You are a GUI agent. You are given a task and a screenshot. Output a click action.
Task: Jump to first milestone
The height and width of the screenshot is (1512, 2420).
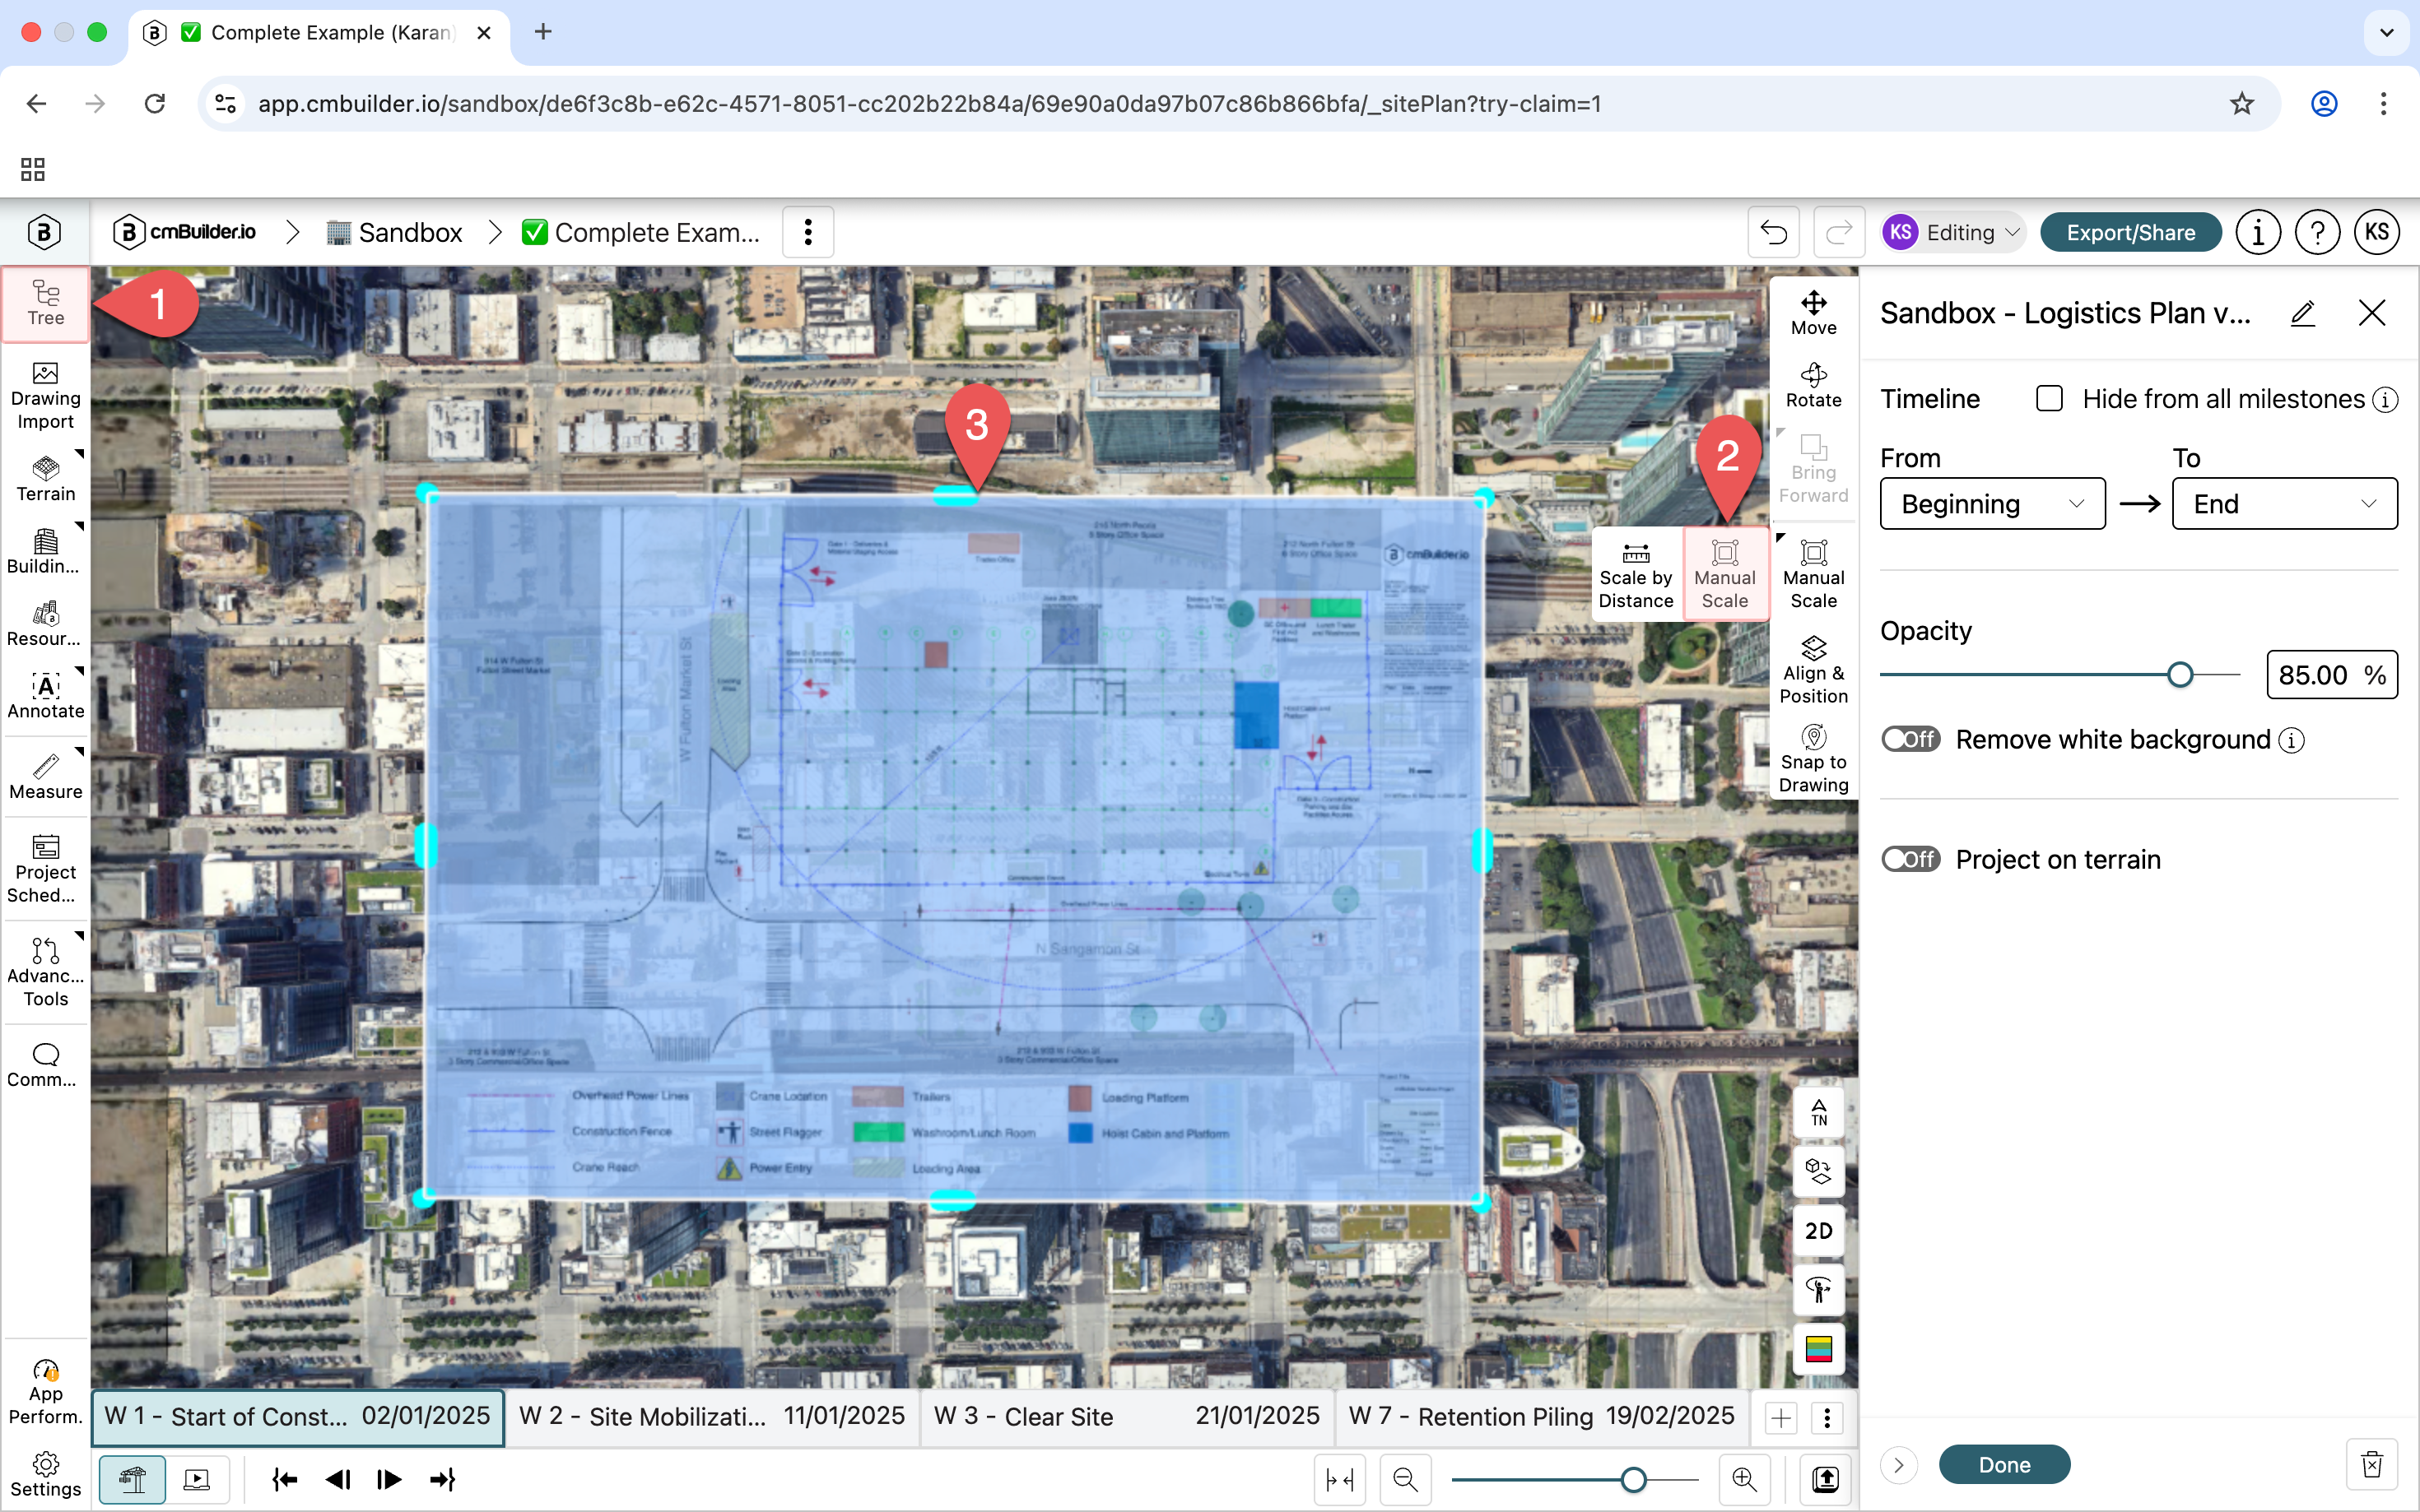284,1478
